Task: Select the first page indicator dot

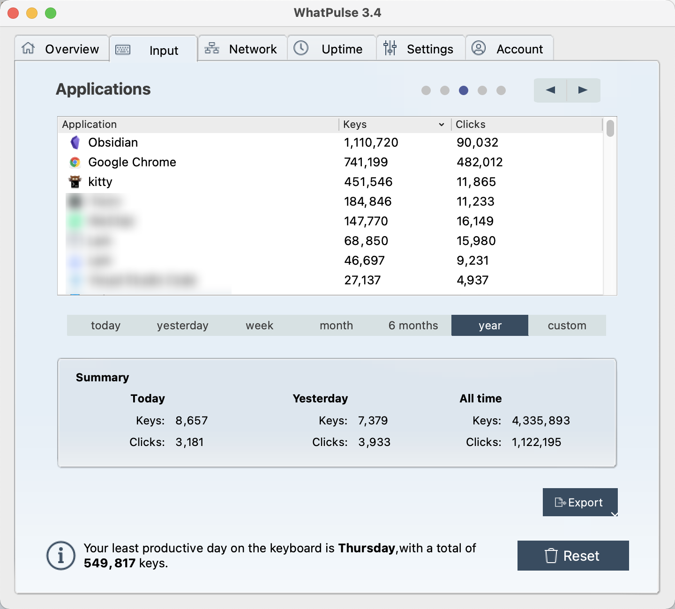Action: [x=426, y=90]
